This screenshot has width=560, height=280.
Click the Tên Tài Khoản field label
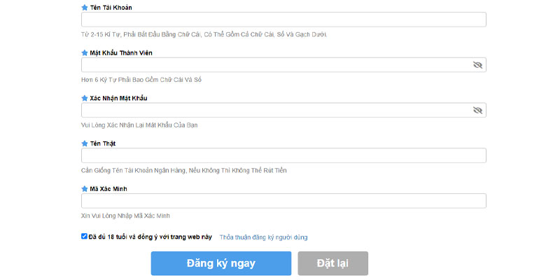click(x=111, y=8)
